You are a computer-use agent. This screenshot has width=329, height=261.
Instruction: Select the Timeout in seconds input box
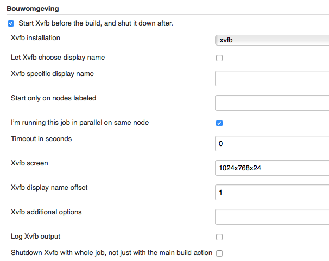point(272,143)
